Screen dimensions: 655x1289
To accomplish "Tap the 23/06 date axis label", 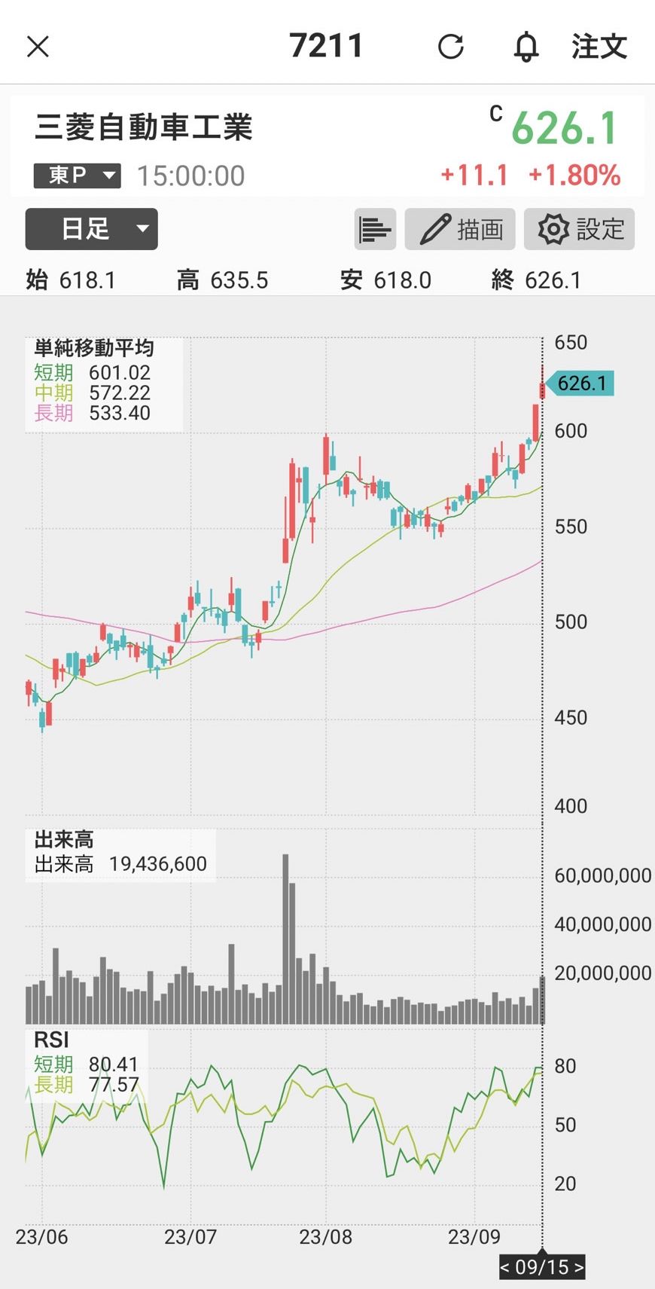I will tap(41, 1237).
